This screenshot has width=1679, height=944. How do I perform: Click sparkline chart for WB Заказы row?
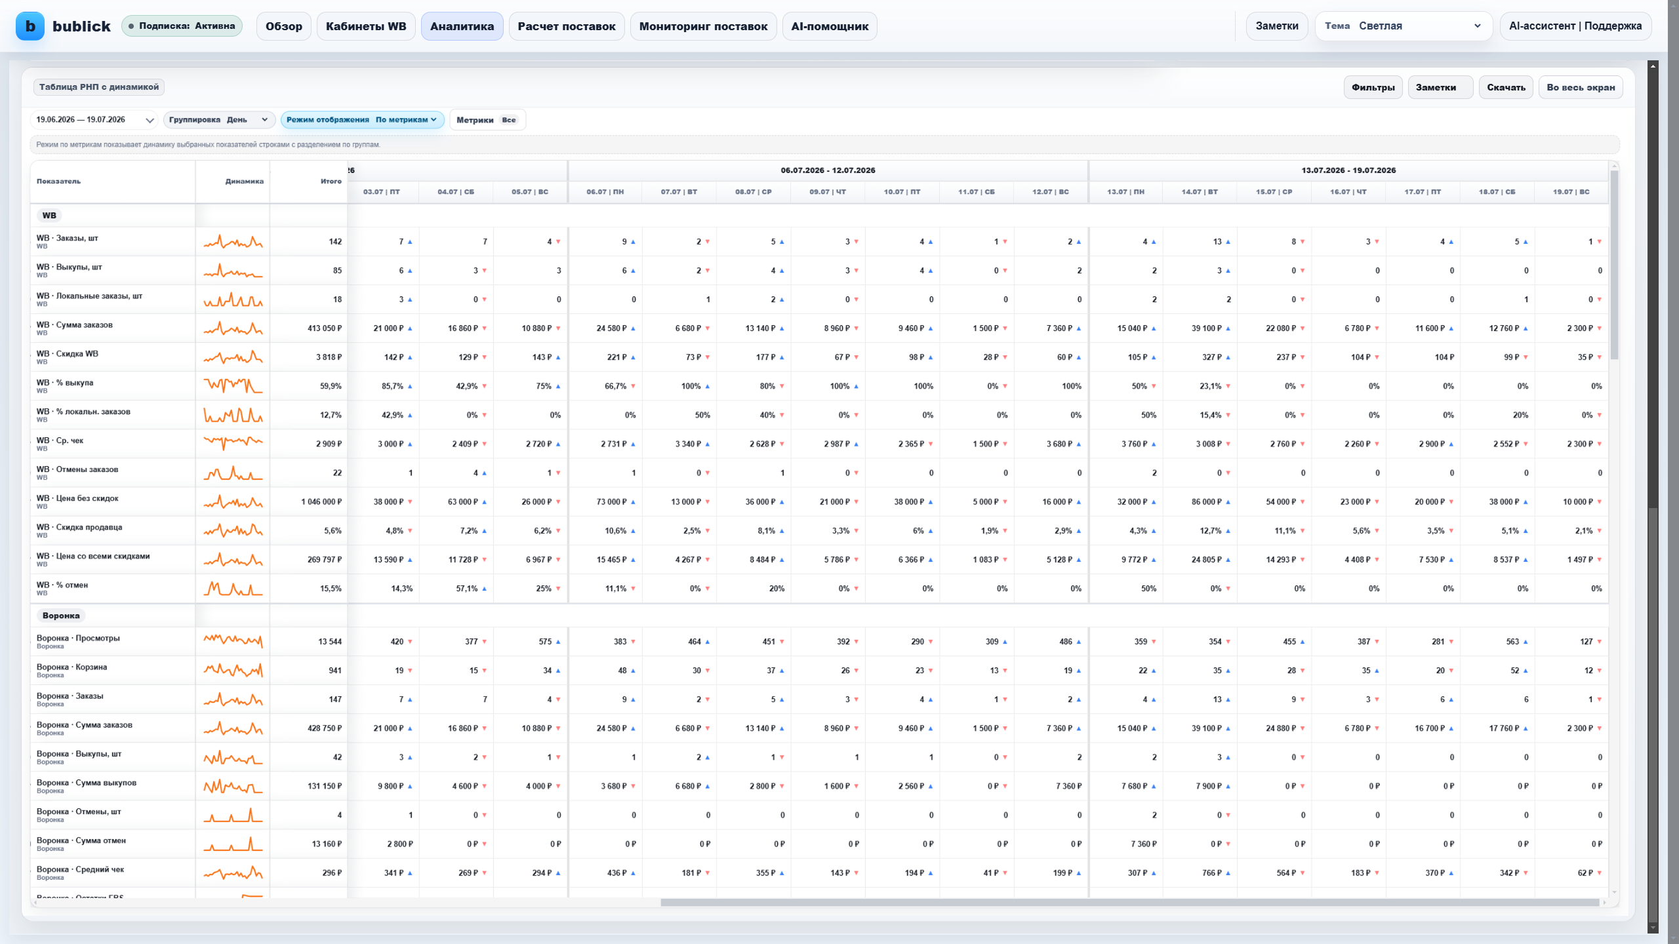tap(233, 242)
